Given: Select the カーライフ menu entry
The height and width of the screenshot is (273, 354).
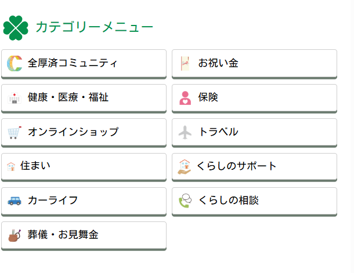Looking at the screenshot, I should pyautogui.click(x=53, y=201).
